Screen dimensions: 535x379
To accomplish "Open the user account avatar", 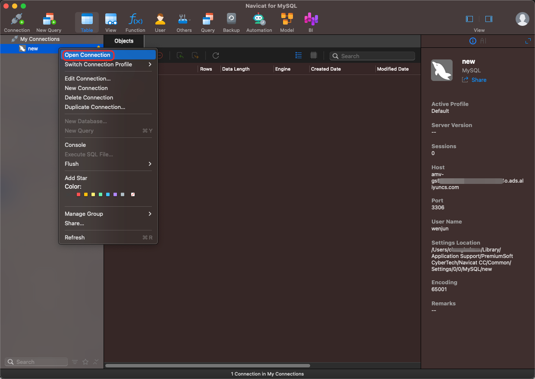I will pyautogui.click(x=522, y=19).
